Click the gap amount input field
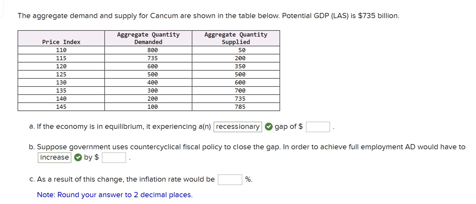 318,127
